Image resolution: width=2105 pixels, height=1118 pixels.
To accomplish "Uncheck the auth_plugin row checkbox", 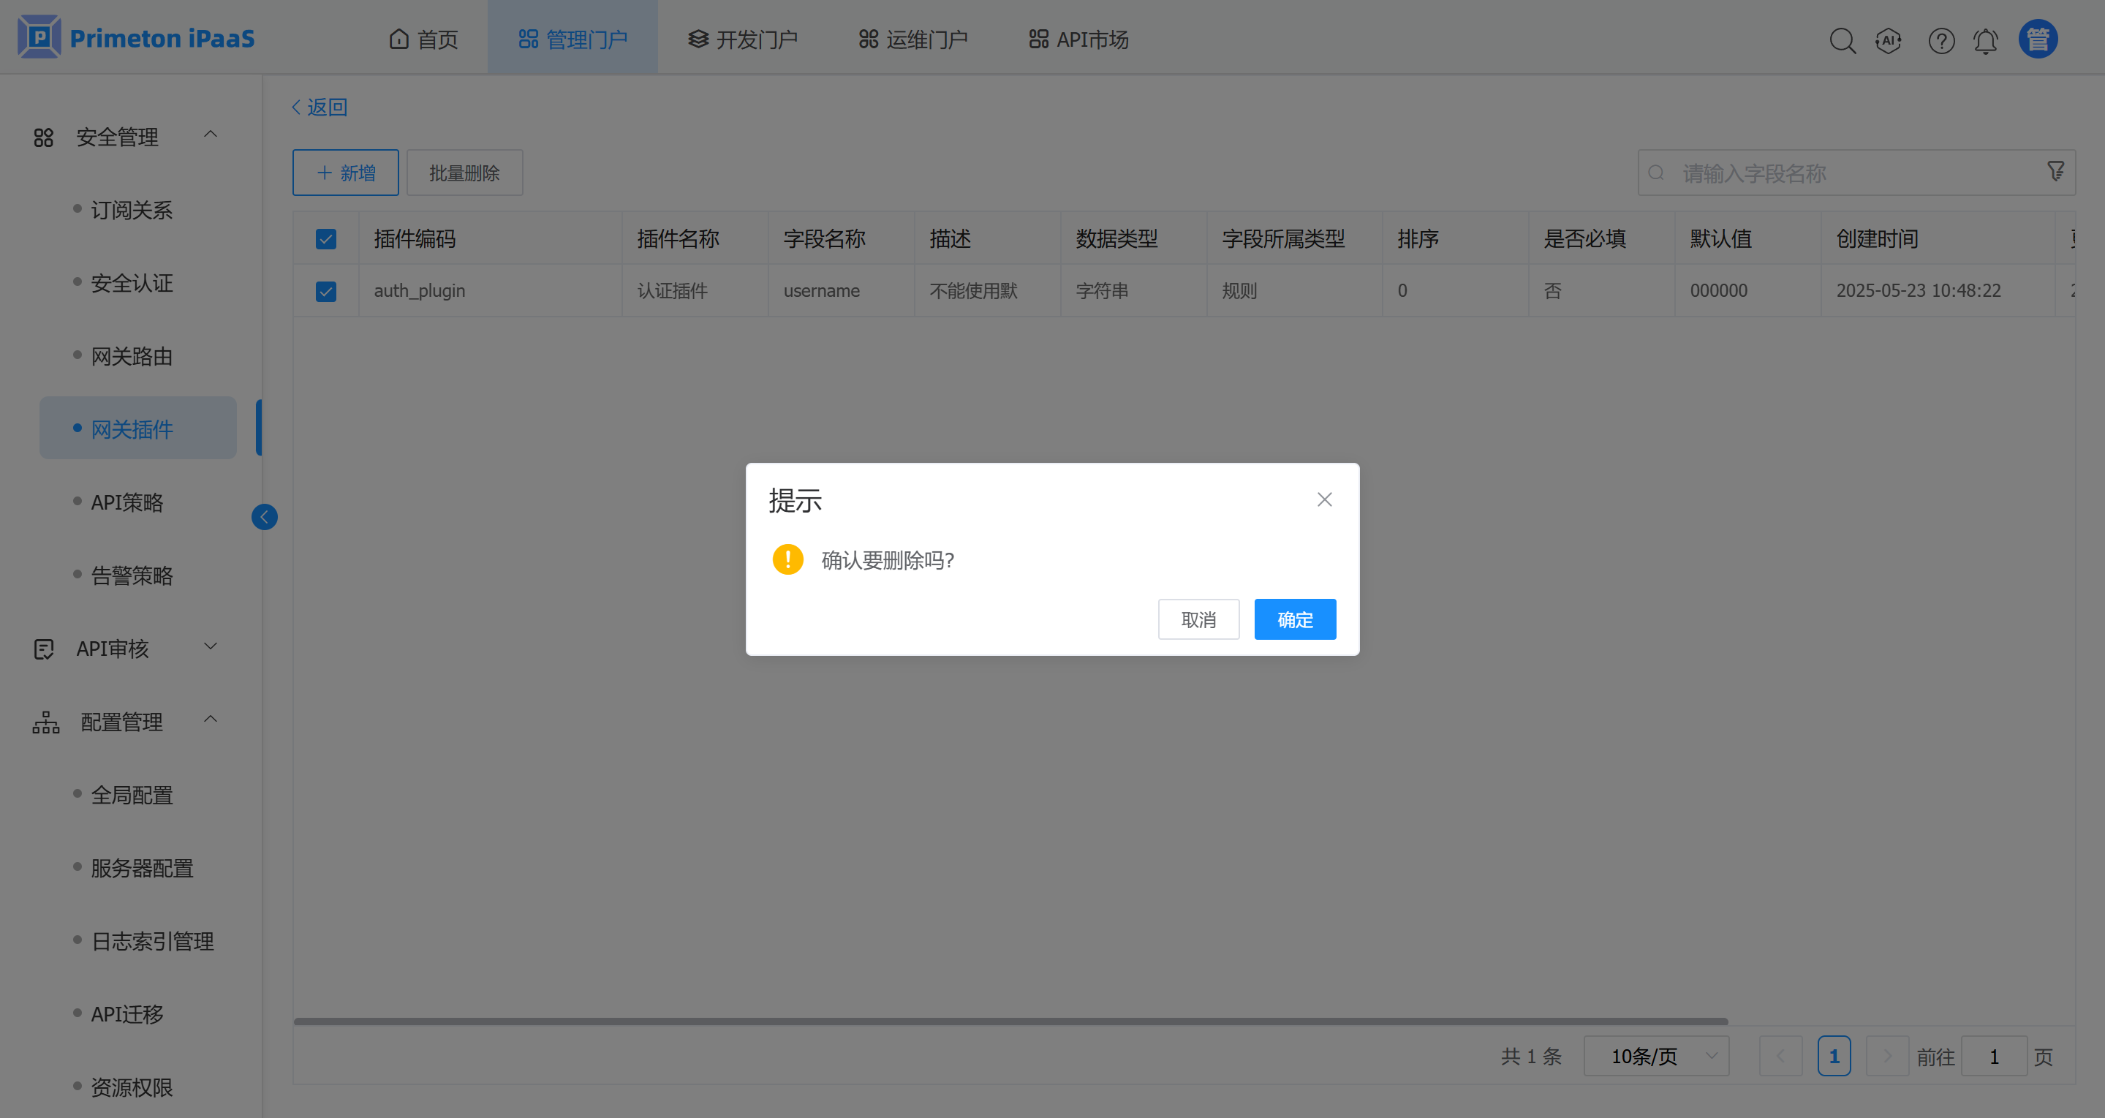I will point(326,291).
